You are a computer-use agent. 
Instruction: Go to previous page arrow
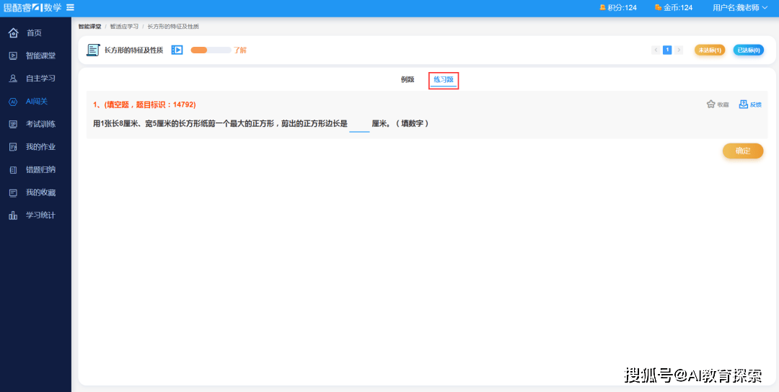pos(656,50)
